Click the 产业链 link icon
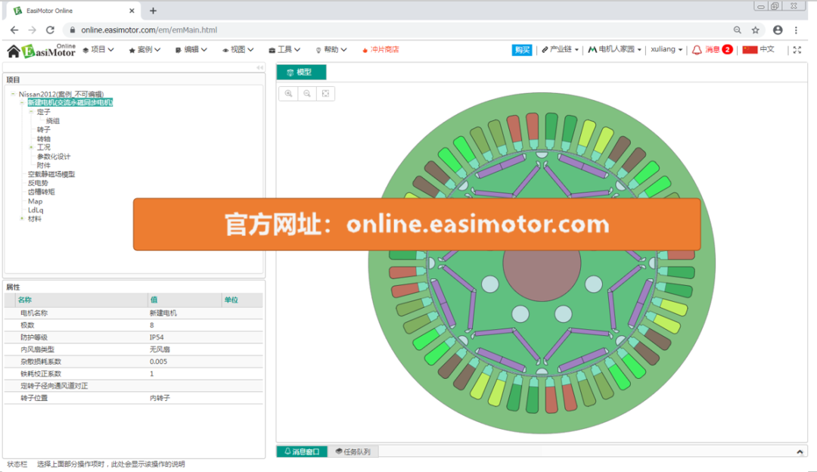 (545, 49)
